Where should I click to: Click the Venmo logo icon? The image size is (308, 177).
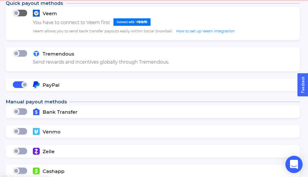pos(36,132)
